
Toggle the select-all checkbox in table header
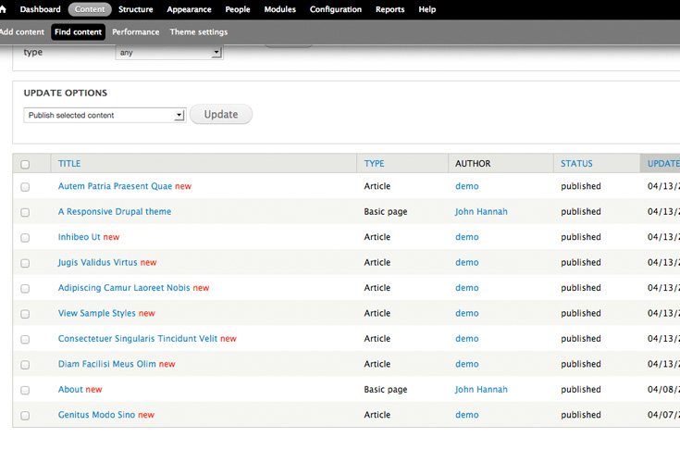25,165
